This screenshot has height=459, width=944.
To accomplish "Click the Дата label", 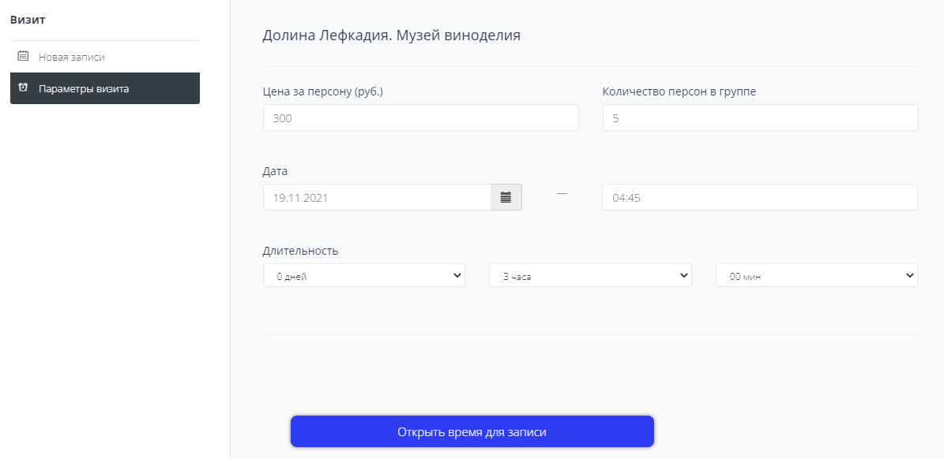I will [275, 171].
